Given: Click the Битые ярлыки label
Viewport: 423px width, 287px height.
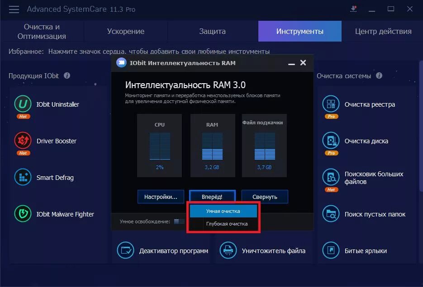Looking at the screenshot, I should (366, 251).
